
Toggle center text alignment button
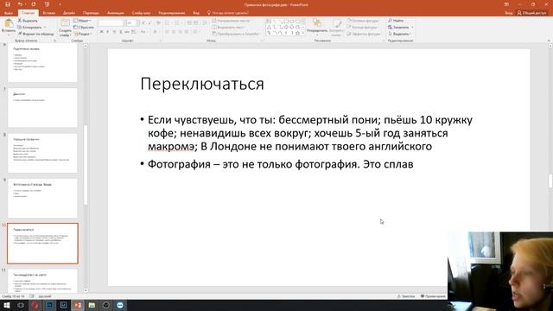[x=174, y=32]
